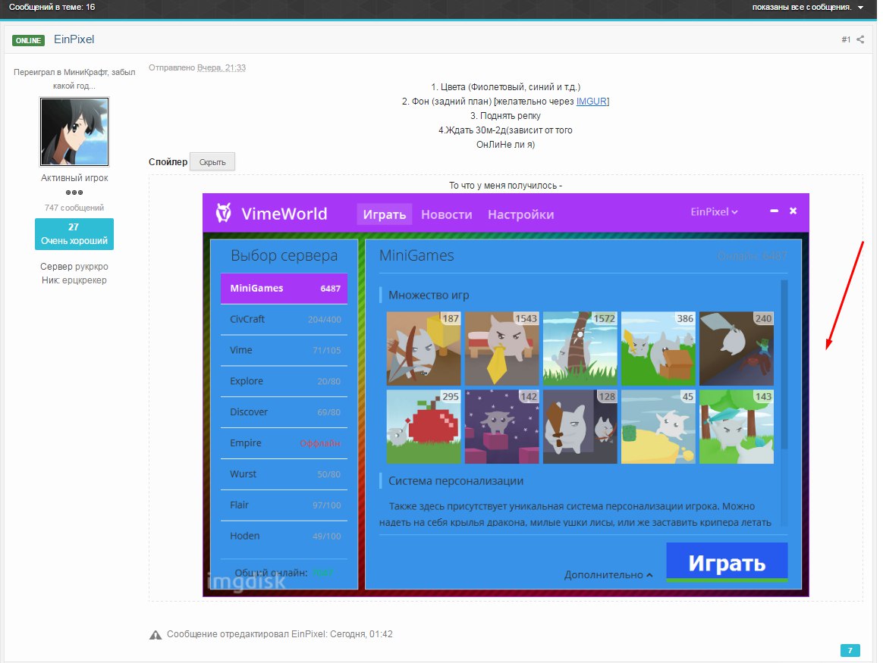Open the night-sky minigame thumbnail with 142 players
The width and height of the screenshot is (883, 663).
click(501, 427)
